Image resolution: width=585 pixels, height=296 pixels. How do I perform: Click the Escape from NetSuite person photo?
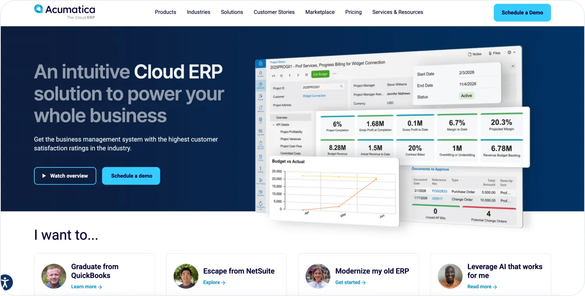coord(186,276)
